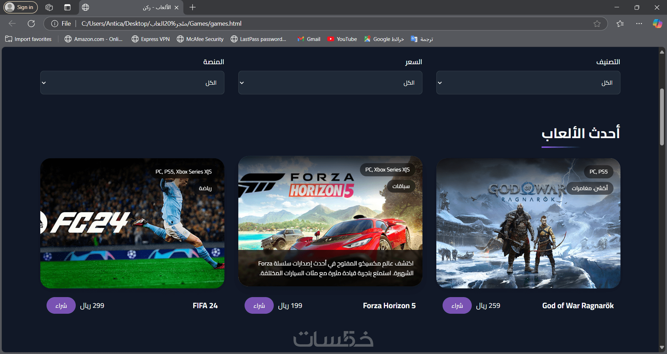667x354 pixels.
Task: Open the Gmail bookmark
Action: point(309,39)
